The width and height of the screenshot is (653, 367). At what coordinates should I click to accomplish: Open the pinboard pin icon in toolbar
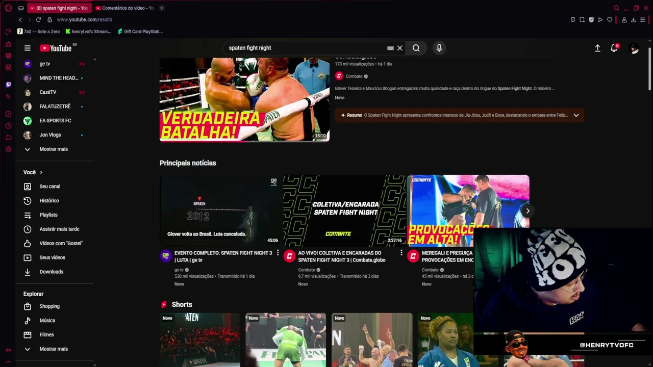click(x=573, y=20)
